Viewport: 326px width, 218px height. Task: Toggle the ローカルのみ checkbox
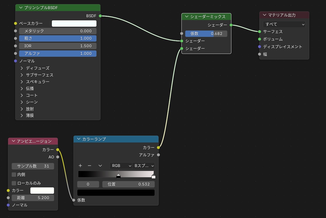14,183
